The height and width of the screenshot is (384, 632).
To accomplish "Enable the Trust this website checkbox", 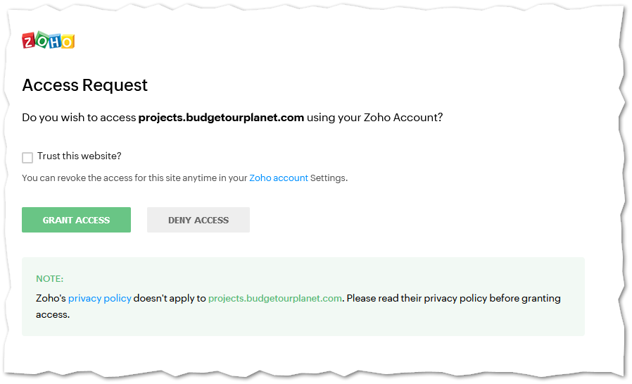I will [27, 157].
